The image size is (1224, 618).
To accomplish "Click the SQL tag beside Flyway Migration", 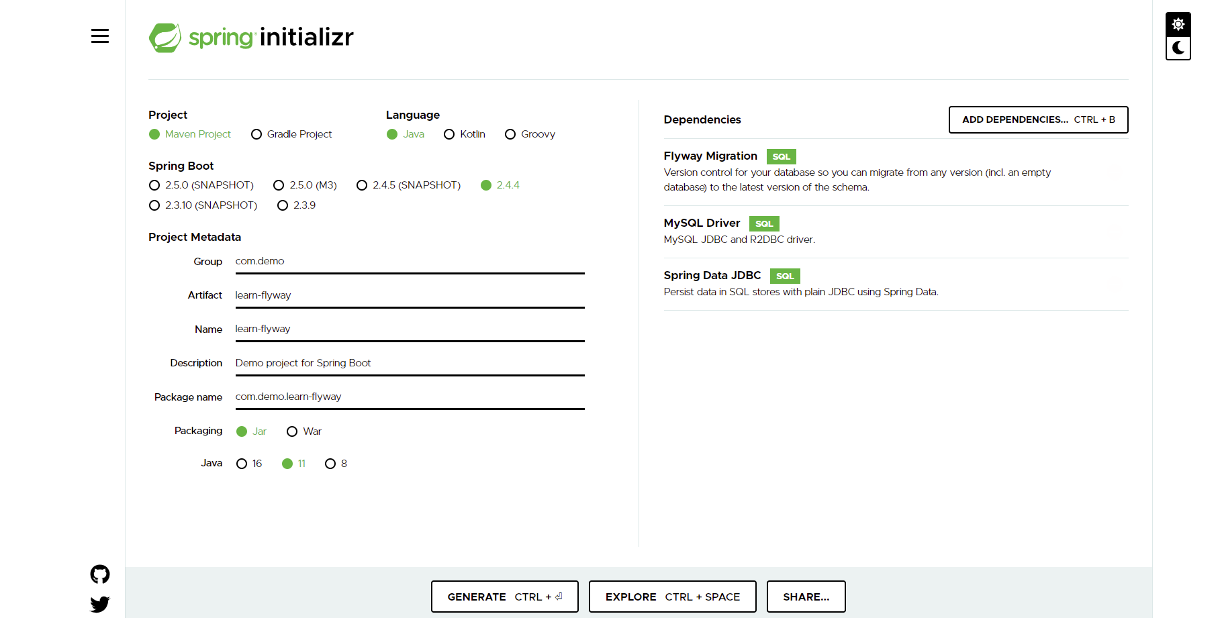I will point(782,156).
